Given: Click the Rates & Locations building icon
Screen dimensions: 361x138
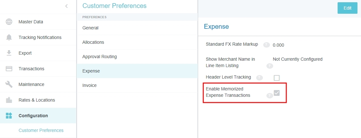Looking at the screenshot, I should click(9, 100).
